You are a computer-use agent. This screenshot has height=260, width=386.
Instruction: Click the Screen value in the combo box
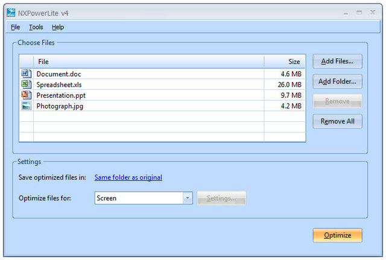107,198
